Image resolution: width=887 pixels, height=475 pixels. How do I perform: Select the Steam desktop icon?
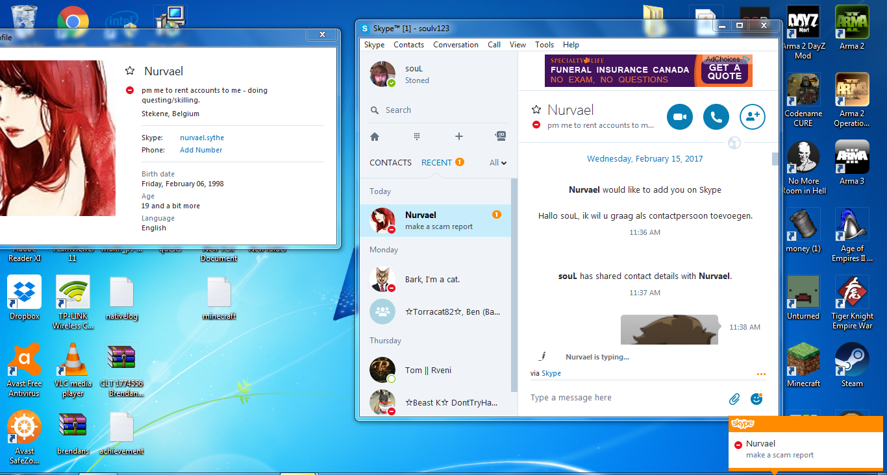click(852, 365)
